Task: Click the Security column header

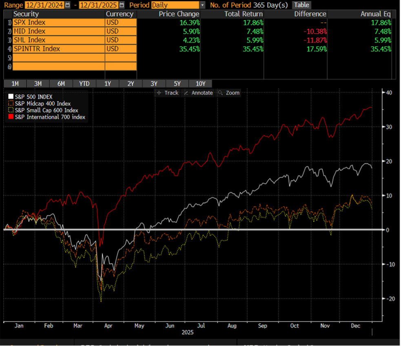Action: coord(26,14)
